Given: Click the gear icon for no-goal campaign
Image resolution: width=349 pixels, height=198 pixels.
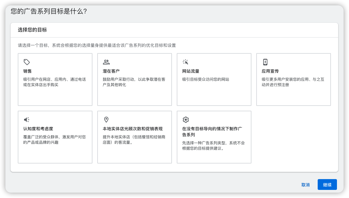Looking at the screenshot, I should 186,120.
